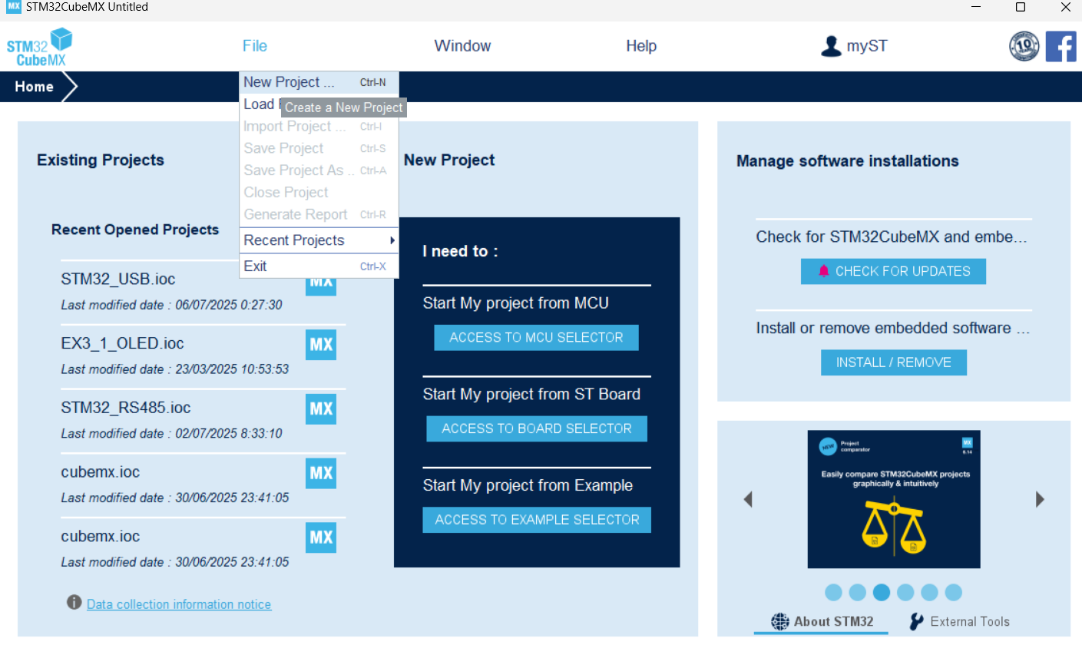The width and height of the screenshot is (1082, 645).
Task: Click the CHECK FOR UPDATES button
Action: coord(893,271)
